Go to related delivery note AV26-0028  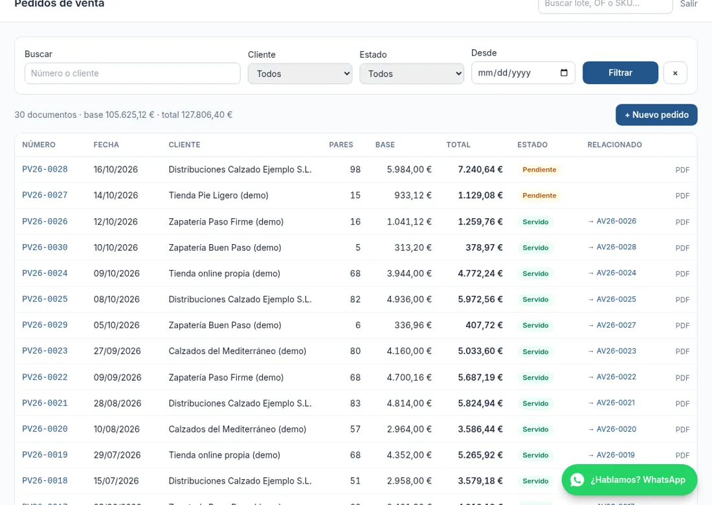(x=612, y=247)
